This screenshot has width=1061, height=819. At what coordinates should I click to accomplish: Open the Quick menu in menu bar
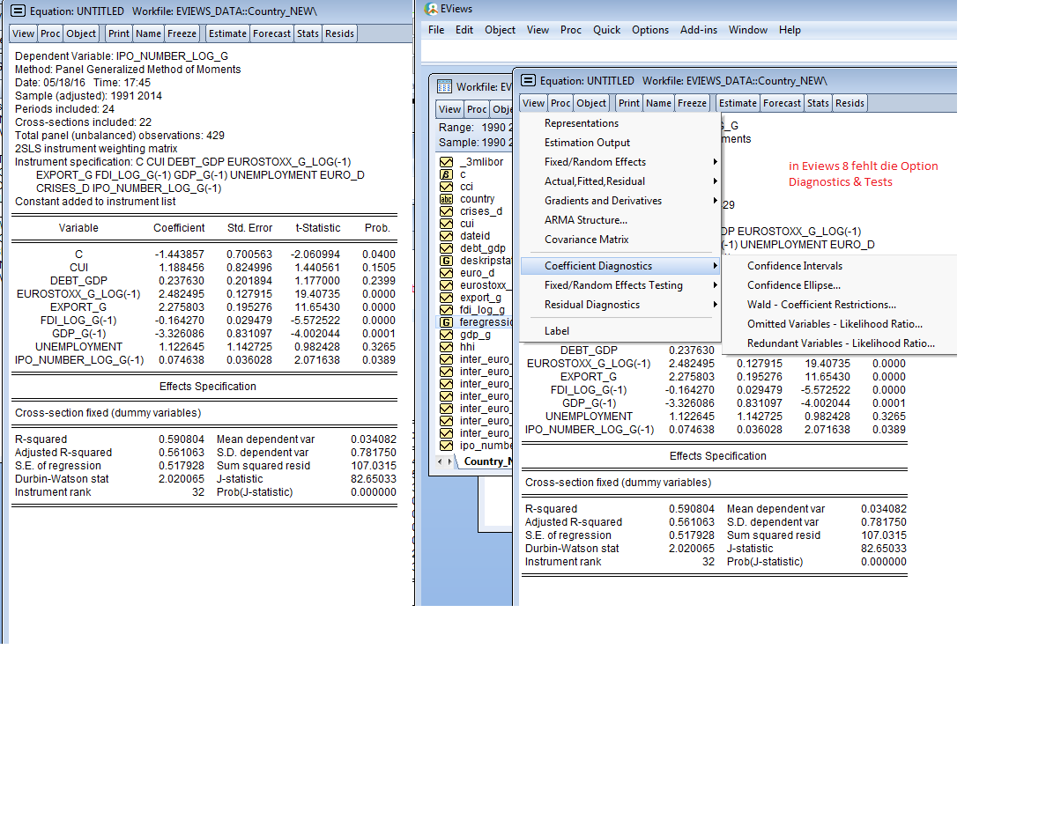(x=606, y=30)
